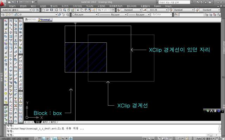
Task: Click binoculars search icon in InfoCenter
Action: pyautogui.click(x=192, y=2)
